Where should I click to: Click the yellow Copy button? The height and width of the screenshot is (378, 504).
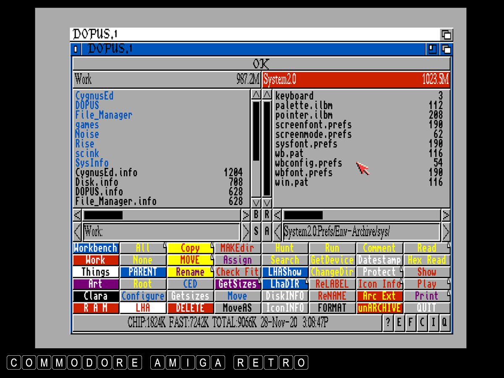[x=190, y=248]
